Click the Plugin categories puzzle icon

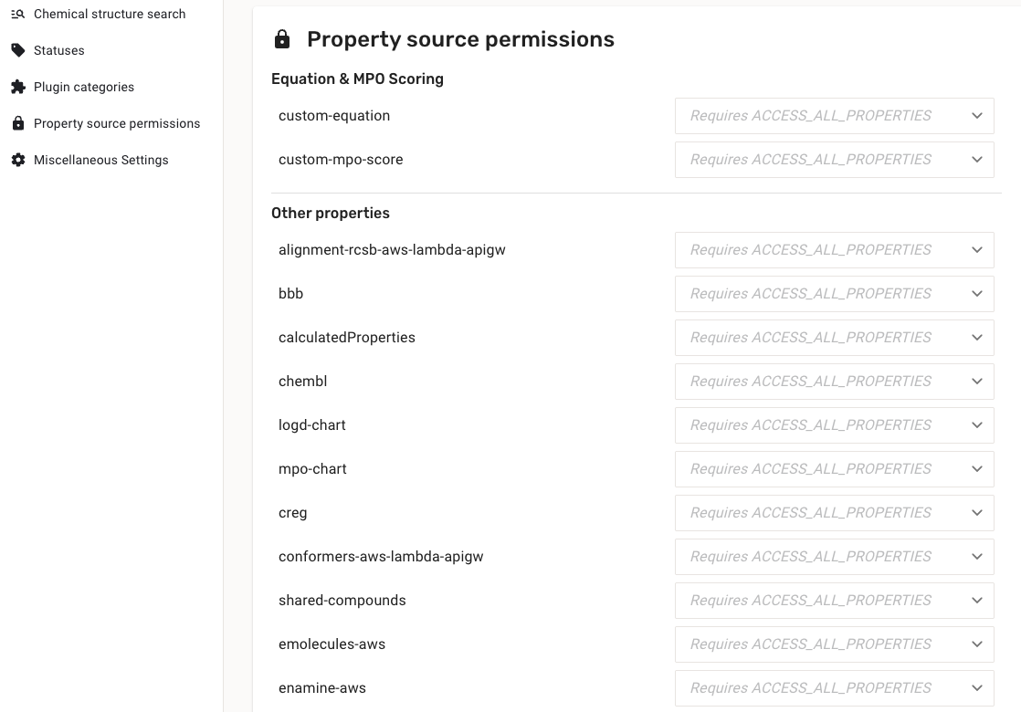click(18, 87)
